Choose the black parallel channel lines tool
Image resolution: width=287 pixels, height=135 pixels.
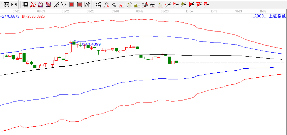tap(87, 5)
